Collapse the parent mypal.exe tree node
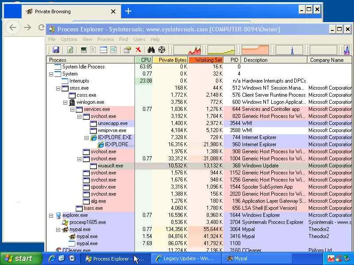The image size is (354, 265). 58,230
